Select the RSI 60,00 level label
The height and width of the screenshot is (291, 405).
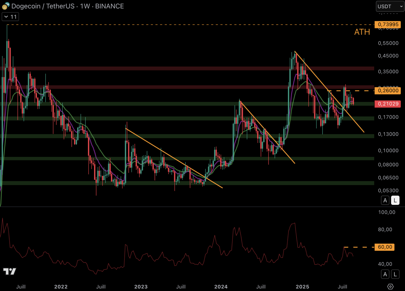384,247
